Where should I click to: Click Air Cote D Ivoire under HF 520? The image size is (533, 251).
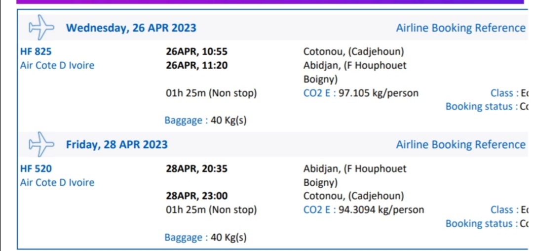pos(57,182)
